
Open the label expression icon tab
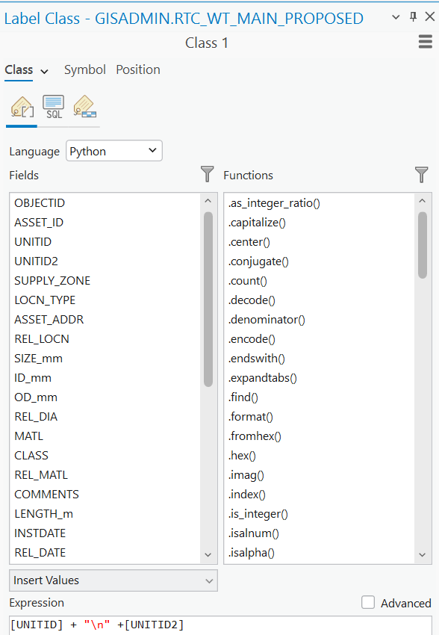[22, 108]
